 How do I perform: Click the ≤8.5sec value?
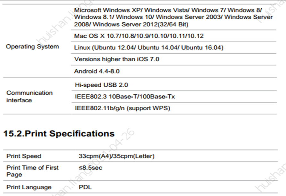pyautogui.click(x=90, y=168)
